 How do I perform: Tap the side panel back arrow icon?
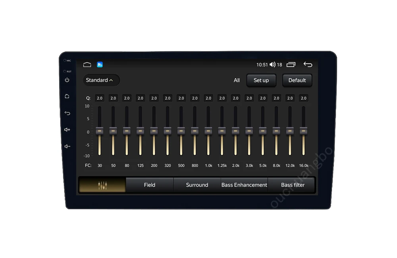(x=67, y=113)
